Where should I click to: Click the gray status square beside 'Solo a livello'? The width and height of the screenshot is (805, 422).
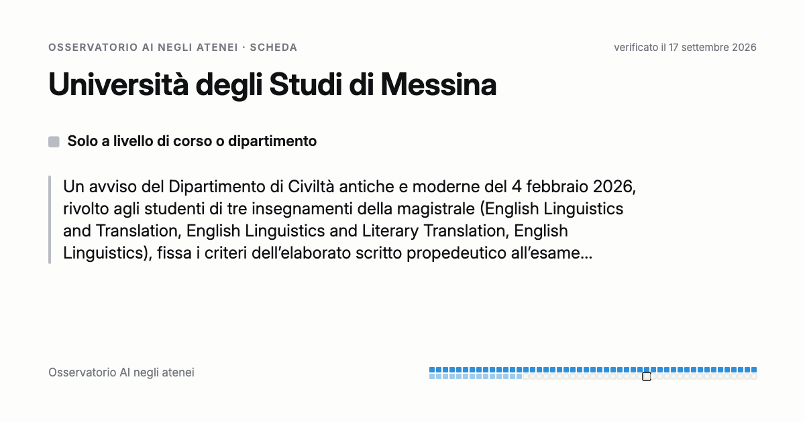54,141
